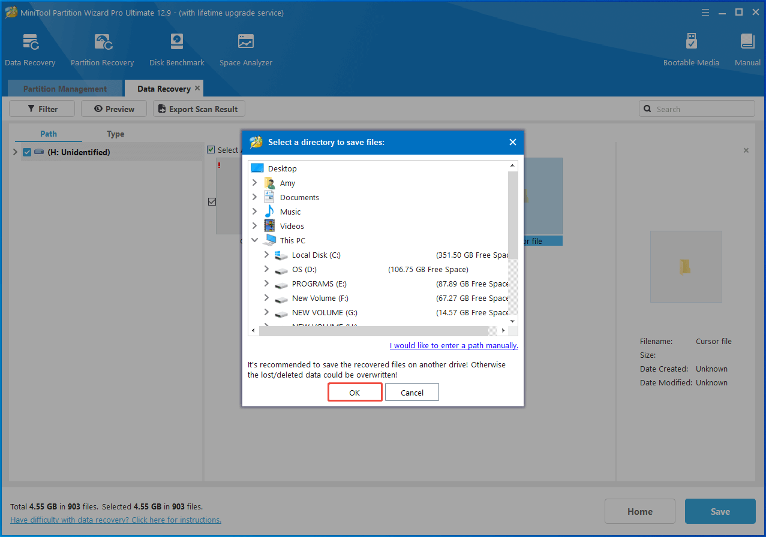The width and height of the screenshot is (766, 537).
Task: Open data recovery instructions link
Action: click(x=116, y=520)
